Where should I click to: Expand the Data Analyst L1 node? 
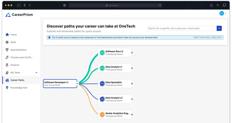point(132,68)
